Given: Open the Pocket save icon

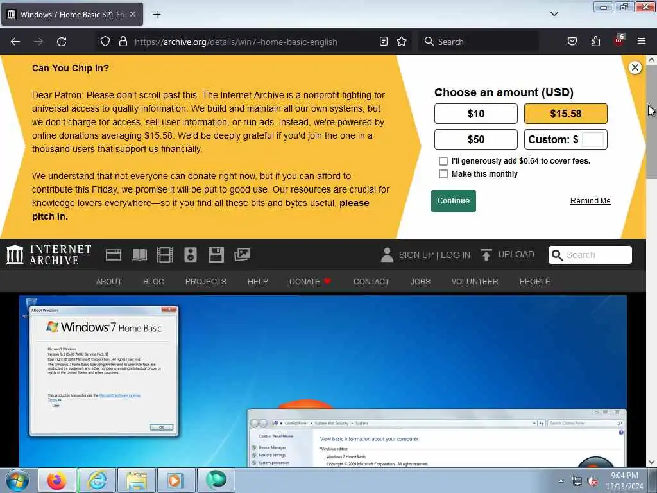Looking at the screenshot, I should 572,42.
